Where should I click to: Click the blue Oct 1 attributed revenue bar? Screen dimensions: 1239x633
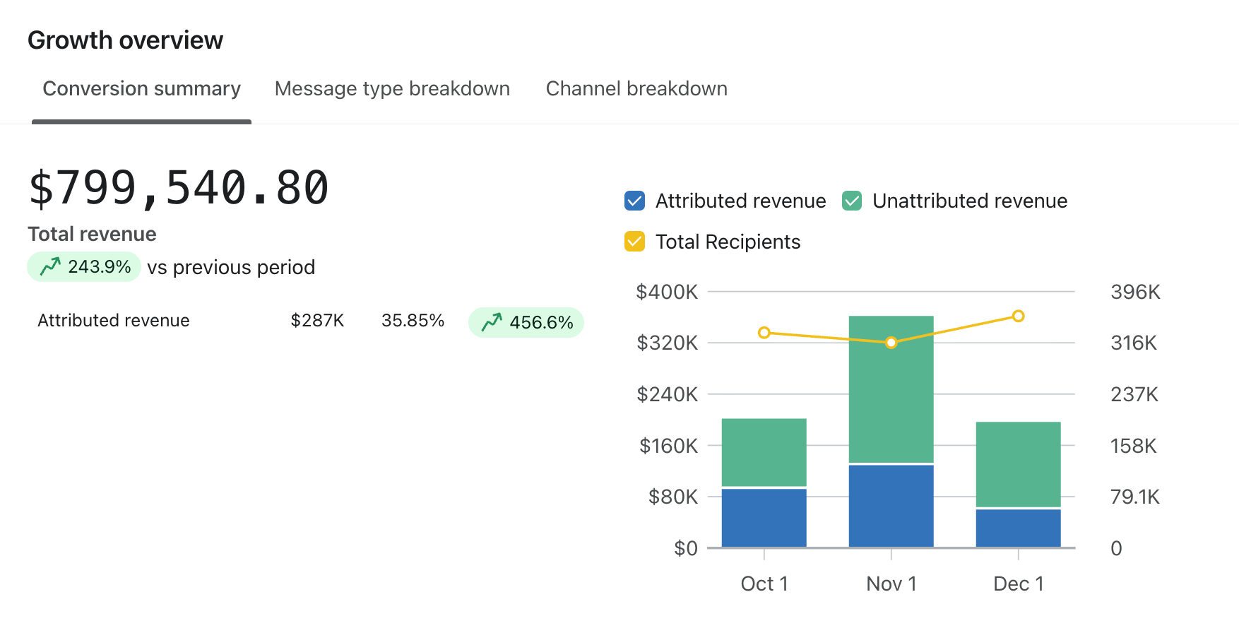pos(764,517)
